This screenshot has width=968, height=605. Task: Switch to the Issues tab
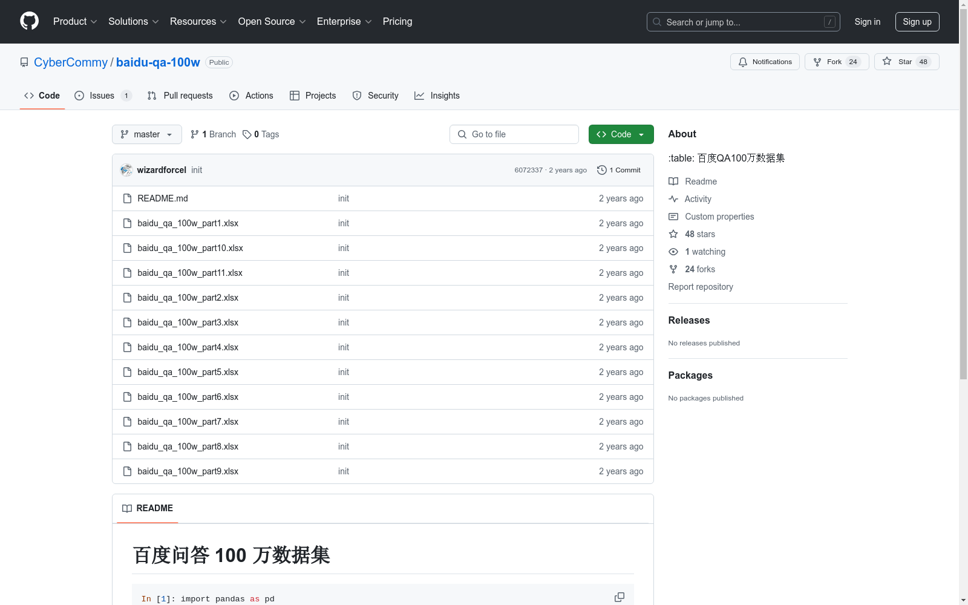tap(103, 96)
